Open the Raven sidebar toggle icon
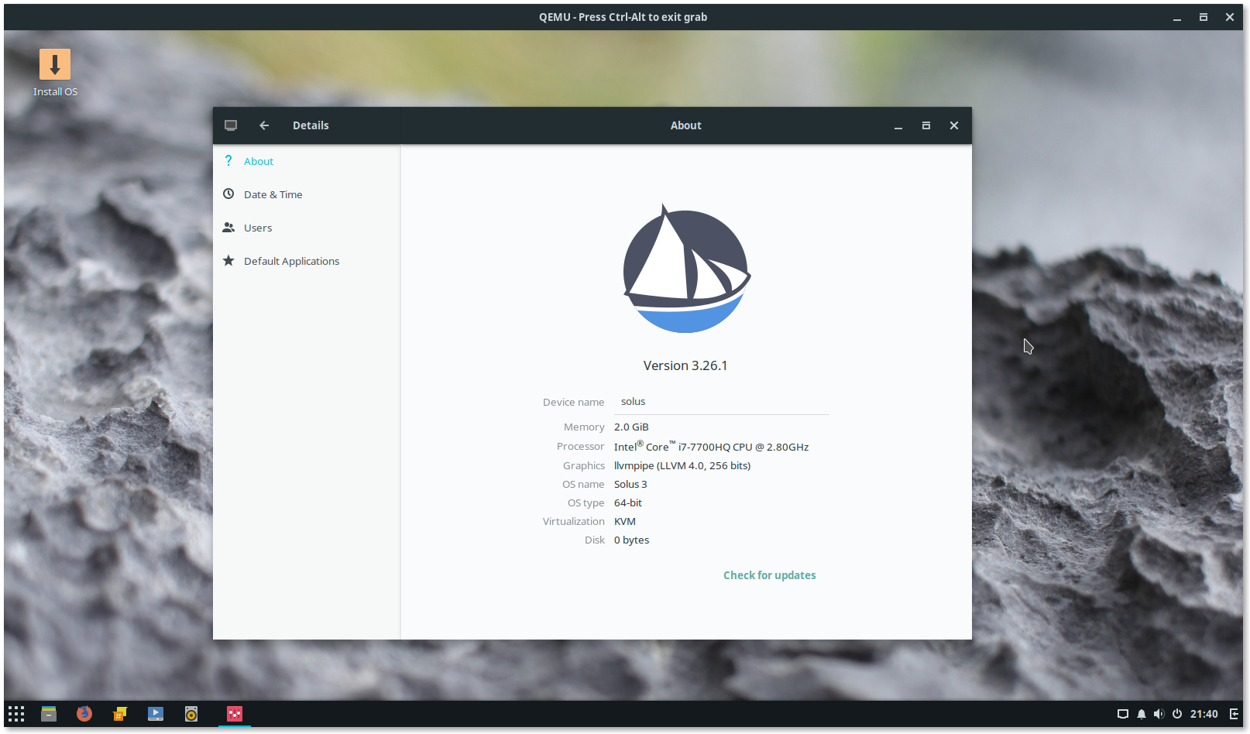The width and height of the screenshot is (1250, 734). click(1234, 714)
